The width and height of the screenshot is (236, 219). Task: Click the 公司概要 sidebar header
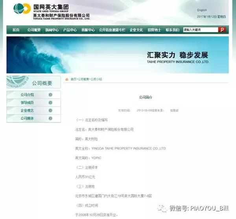[x=33, y=82]
